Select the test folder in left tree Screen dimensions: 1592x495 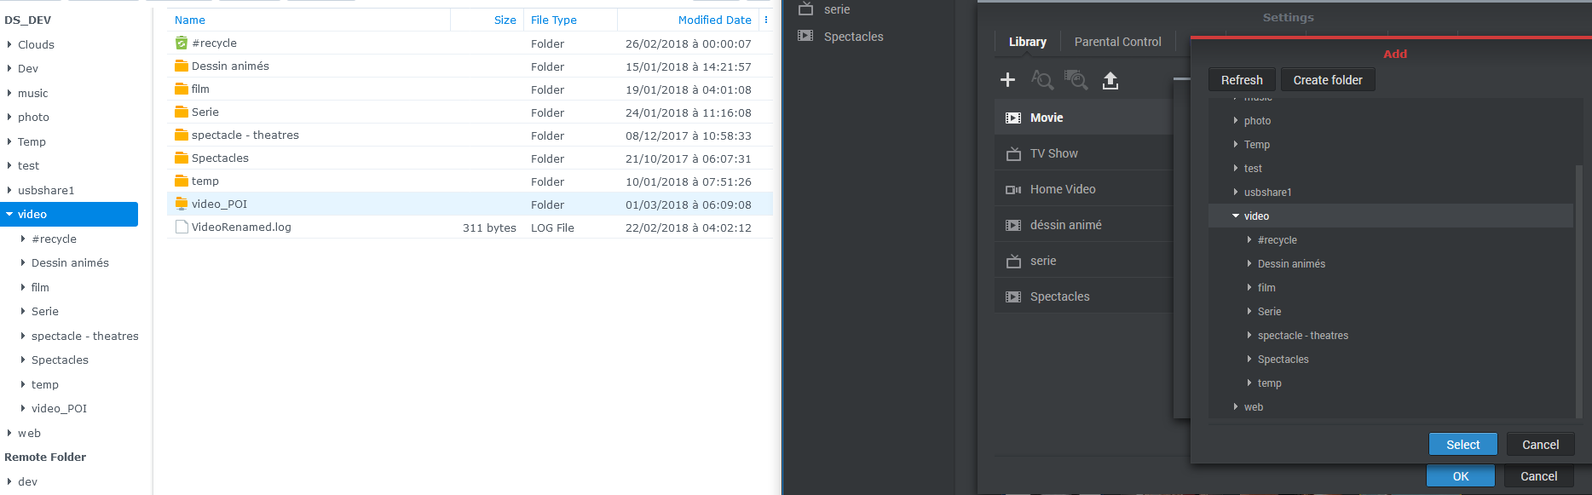pos(28,165)
